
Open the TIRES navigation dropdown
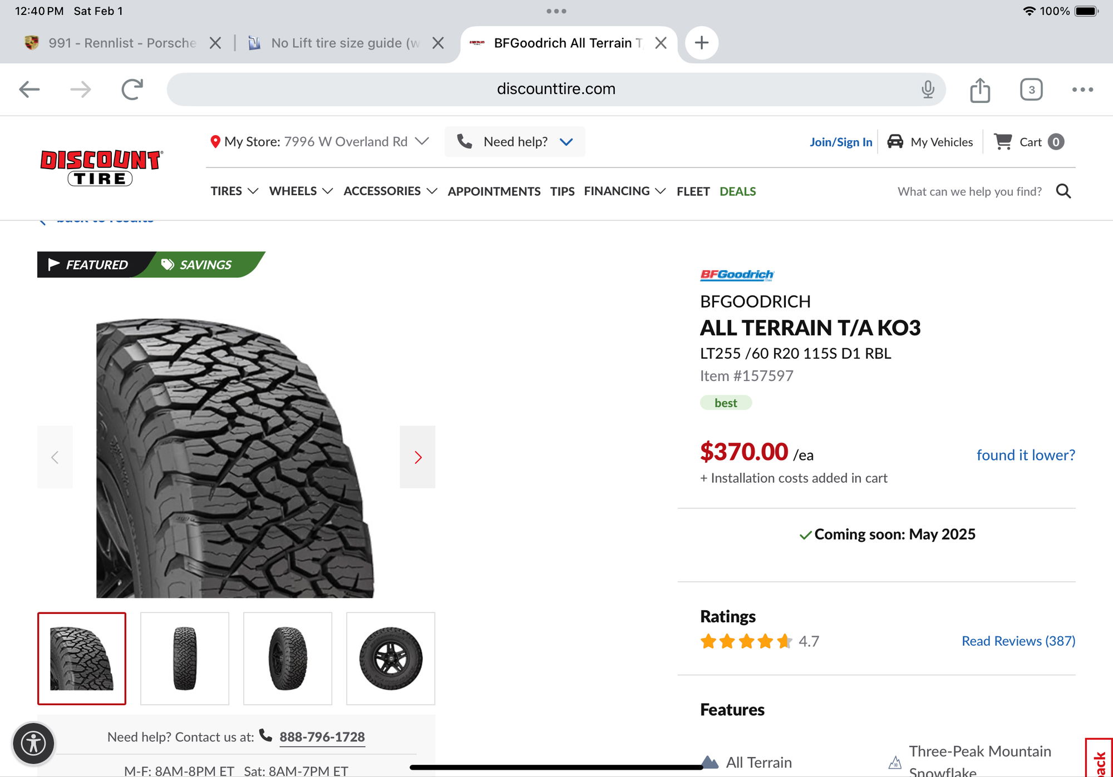pyautogui.click(x=234, y=191)
